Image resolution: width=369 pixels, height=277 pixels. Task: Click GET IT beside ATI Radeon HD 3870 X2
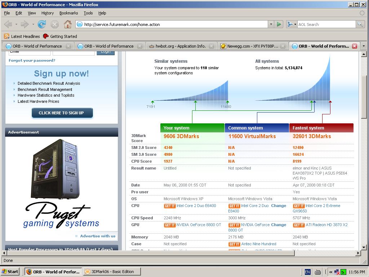point(299,225)
